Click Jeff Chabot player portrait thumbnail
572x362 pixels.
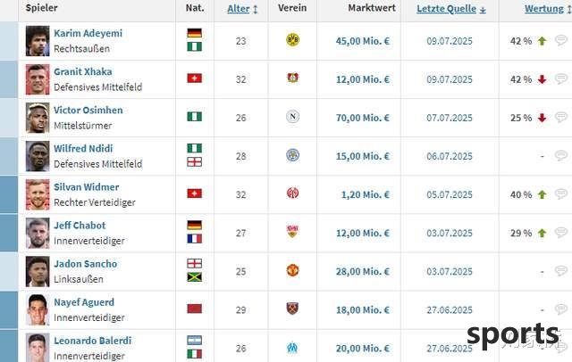pos(38,234)
